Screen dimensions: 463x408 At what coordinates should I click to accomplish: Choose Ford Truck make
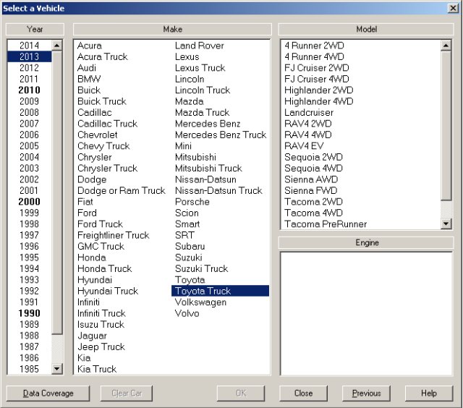click(100, 224)
